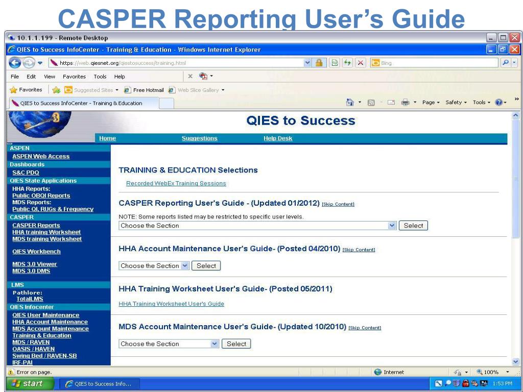Viewport: 523px width, 392px height.
Task: Open the 100% zoom level control
Action: click(x=493, y=372)
